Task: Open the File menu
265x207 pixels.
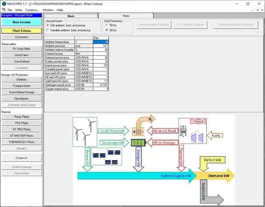Action: 10,10
